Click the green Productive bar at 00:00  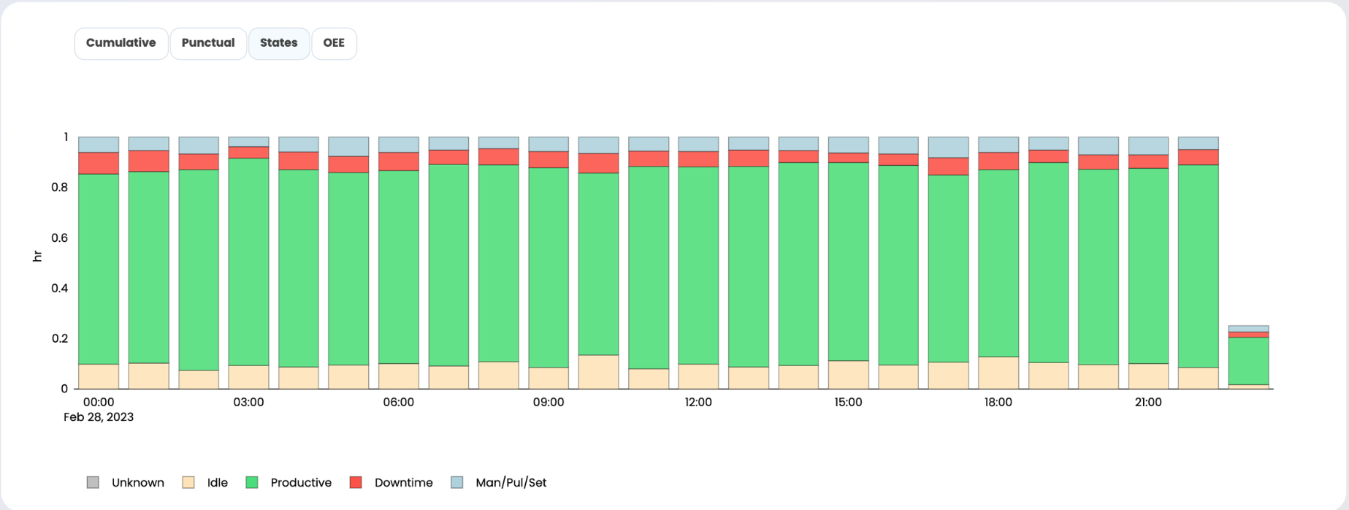[x=99, y=269]
